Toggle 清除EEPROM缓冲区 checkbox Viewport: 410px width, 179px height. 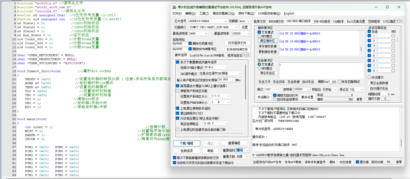tap(190, 49)
